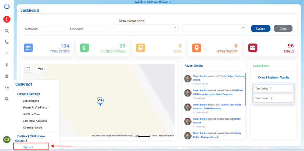304x151 pixels.
Task: Open the contacts people sidebar icon
Action: click(7, 53)
